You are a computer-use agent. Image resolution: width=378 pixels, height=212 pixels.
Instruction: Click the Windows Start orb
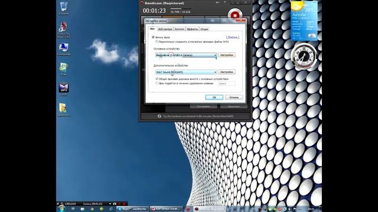pyautogui.click(x=61, y=208)
